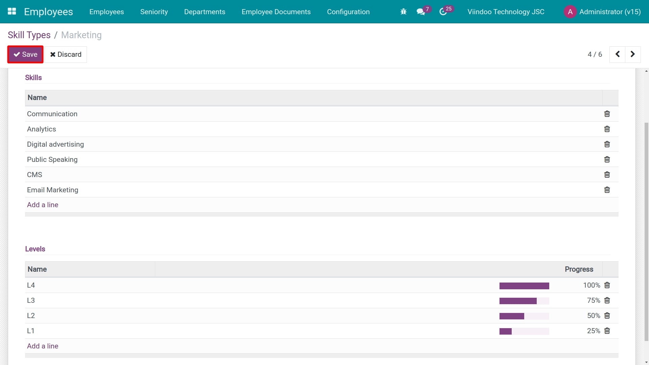
Task: Open the Departments menu
Action: pyautogui.click(x=204, y=12)
